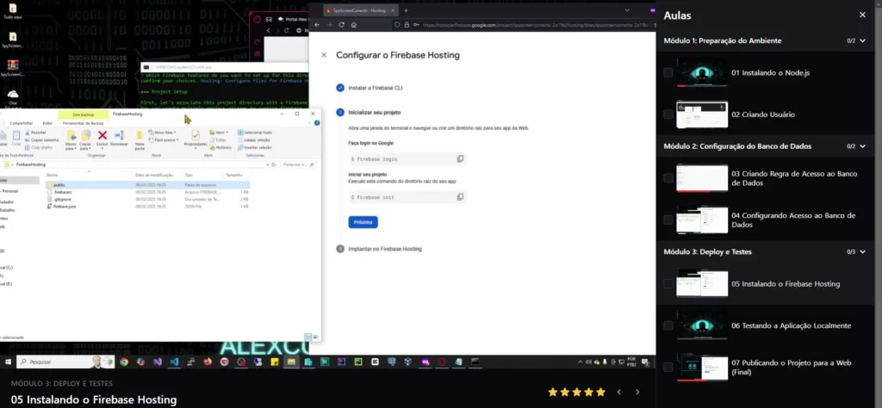Go to previous lesson with left arrow
Image resolution: width=882 pixels, height=408 pixels.
pos(618,392)
